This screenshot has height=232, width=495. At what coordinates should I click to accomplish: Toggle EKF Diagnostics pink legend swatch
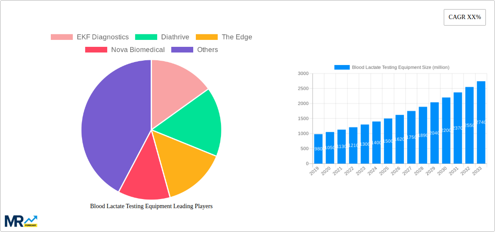point(62,37)
